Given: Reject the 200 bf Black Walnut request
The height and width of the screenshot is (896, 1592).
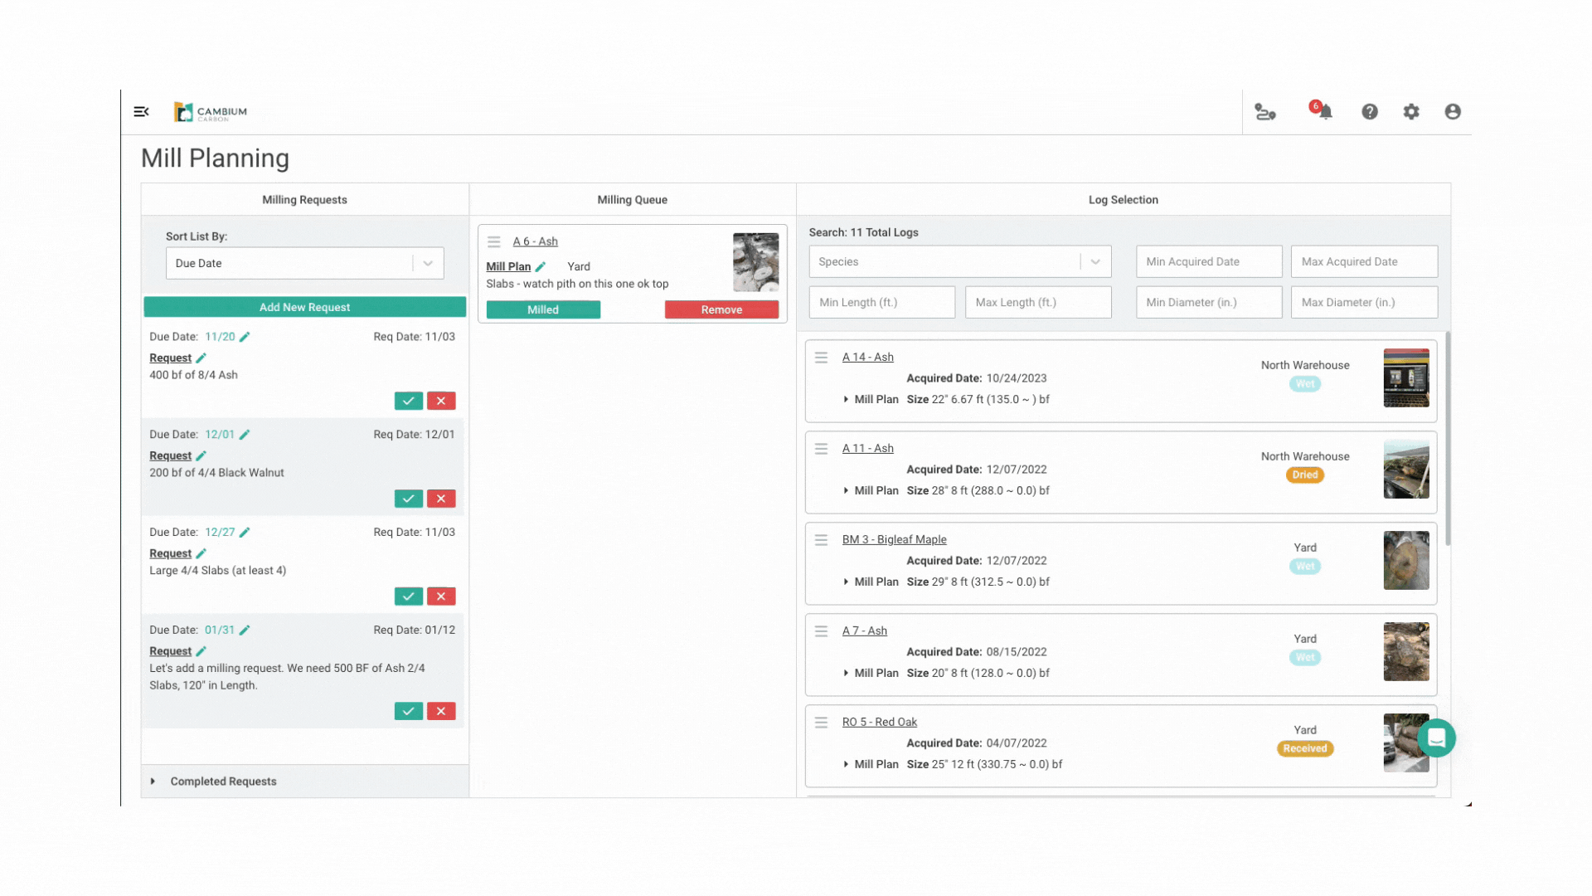Looking at the screenshot, I should (441, 499).
